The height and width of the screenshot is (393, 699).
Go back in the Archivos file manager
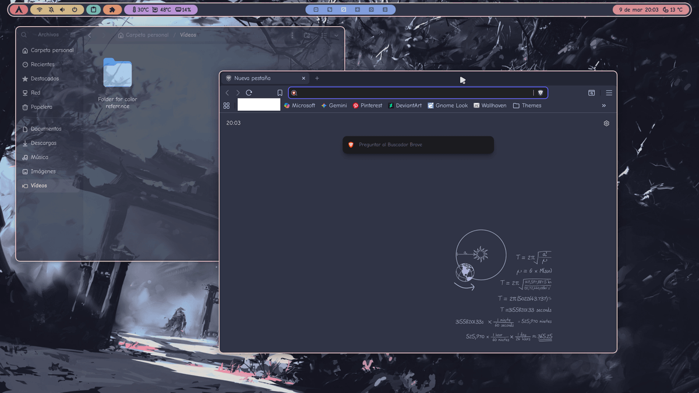(90, 35)
